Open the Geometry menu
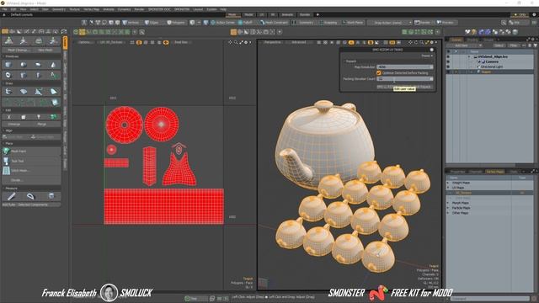 coord(59,9)
